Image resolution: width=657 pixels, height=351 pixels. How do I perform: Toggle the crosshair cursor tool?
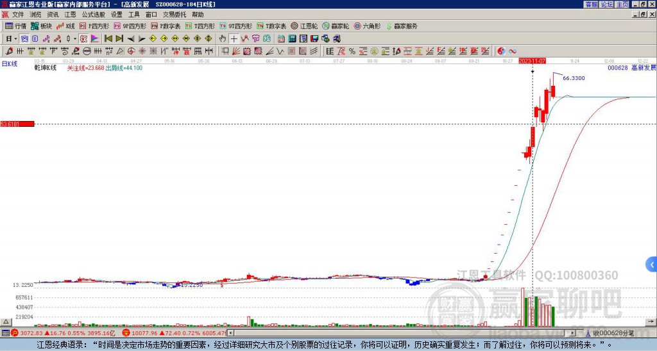click(234, 38)
